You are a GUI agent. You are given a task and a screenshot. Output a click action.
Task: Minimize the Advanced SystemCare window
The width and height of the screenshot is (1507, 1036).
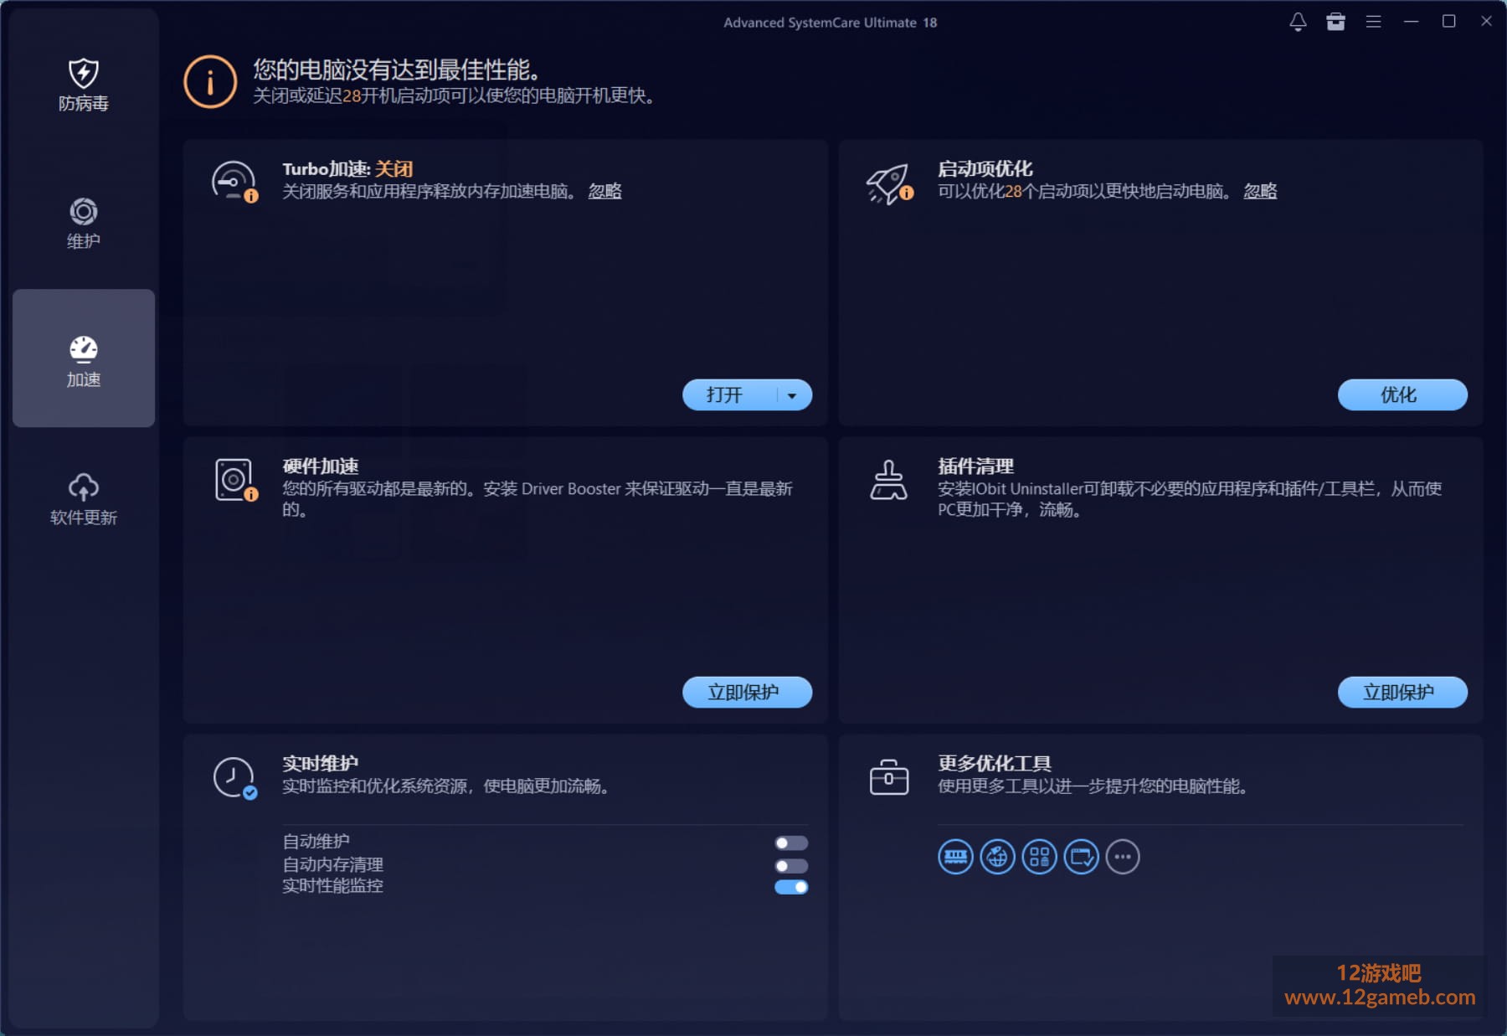click(x=1411, y=22)
